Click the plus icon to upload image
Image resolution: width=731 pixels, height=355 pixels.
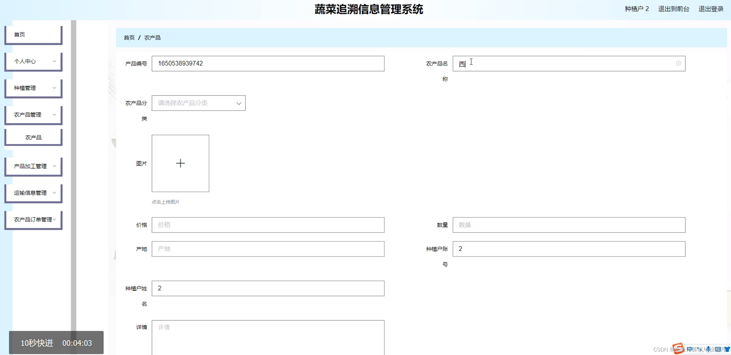point(180,163)
